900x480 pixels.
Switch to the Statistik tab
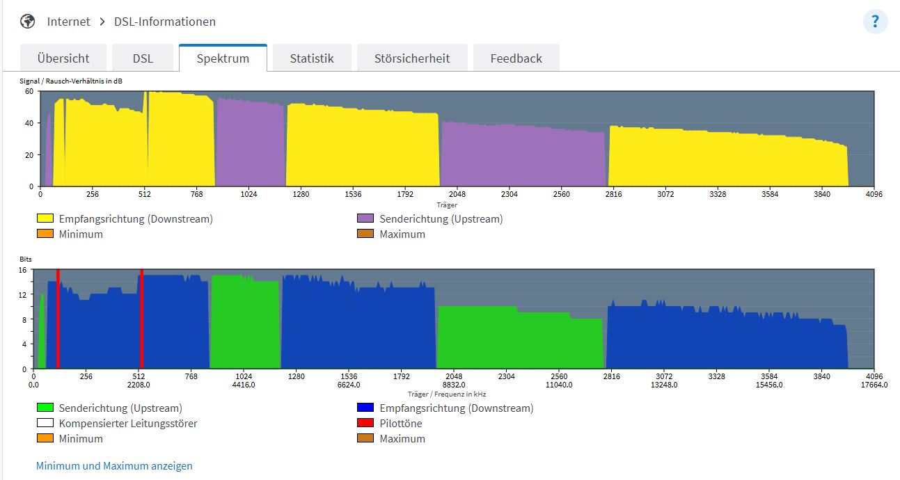(312, 58)
